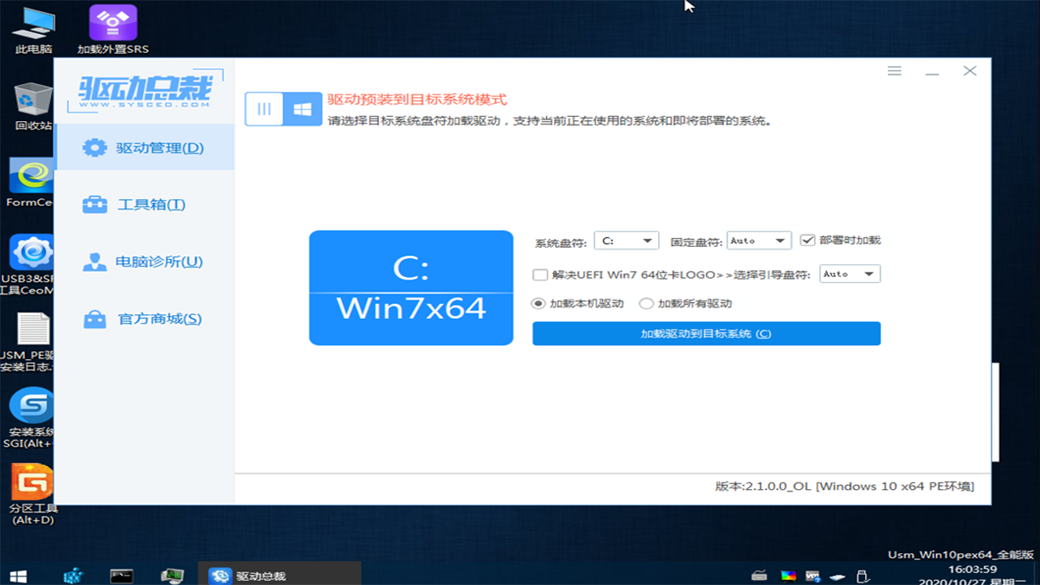1040x585 pixels.
Task: Select 加载所有驱动 radio button
Action: point(646,303)
